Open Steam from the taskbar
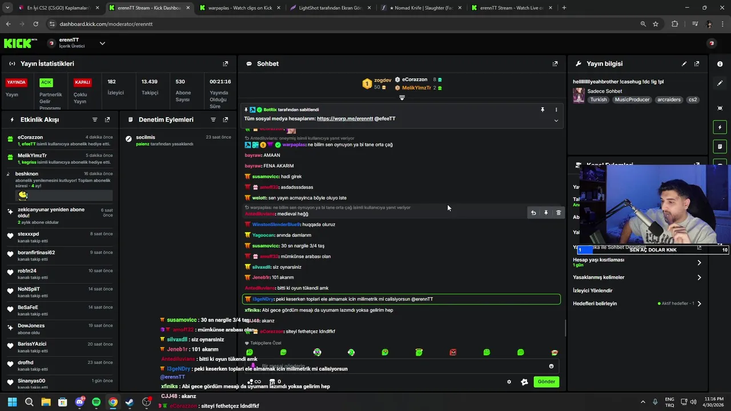This screenshot has height=411, width=731. pyautogui.click(x=130, y=402)
